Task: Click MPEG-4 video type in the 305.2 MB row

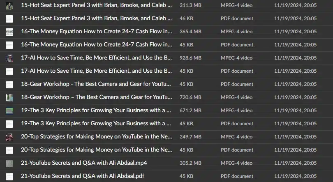Action: [236, 163]
